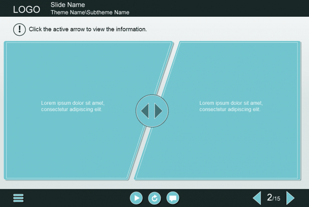Click the exclamation mark info icon
Viewport: 309px width, 207px height.
19,30
